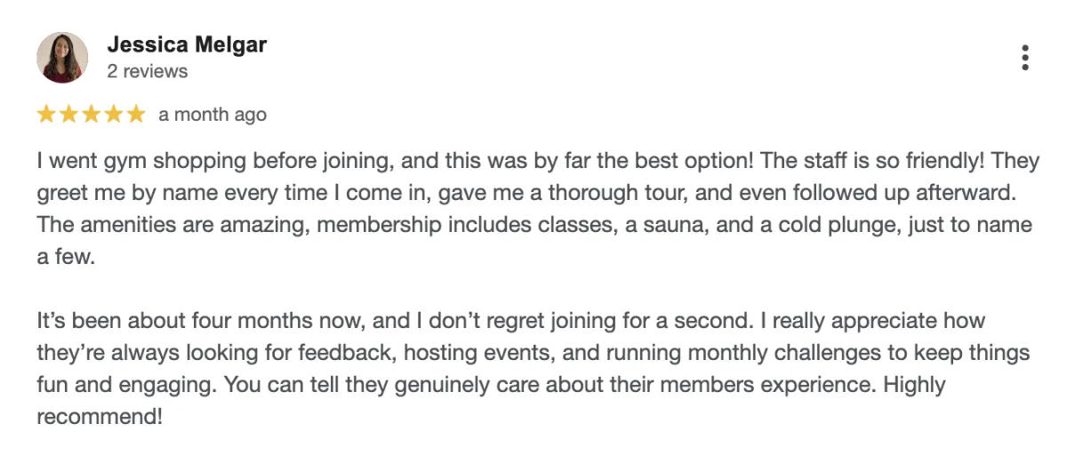This screenshot has width=1067, height=456.
Task: Open the "2 reviews" link
Action: 147,71
